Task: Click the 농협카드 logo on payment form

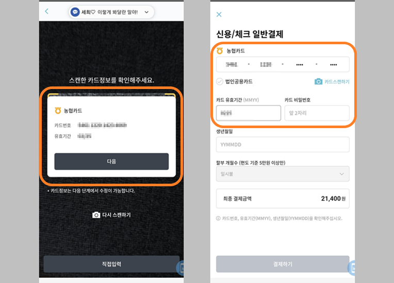Action: [x=220, y=51]
